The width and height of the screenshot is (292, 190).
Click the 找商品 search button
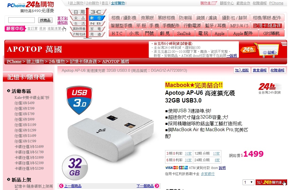(45, 20)
